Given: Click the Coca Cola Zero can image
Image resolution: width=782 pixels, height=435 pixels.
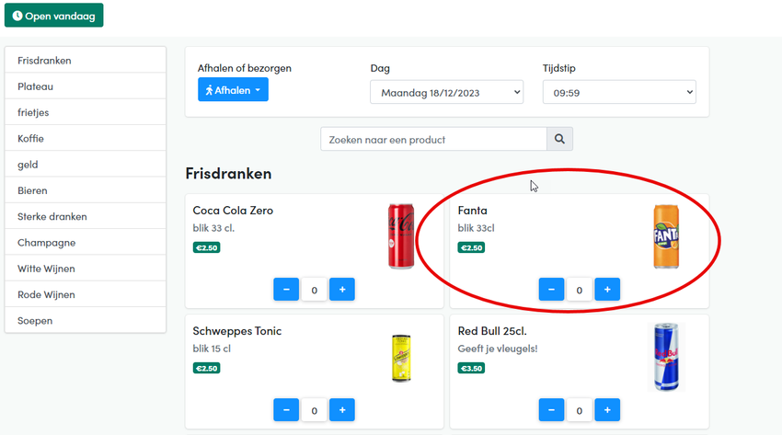Looking at the screenshot, I should coord(401,236).
